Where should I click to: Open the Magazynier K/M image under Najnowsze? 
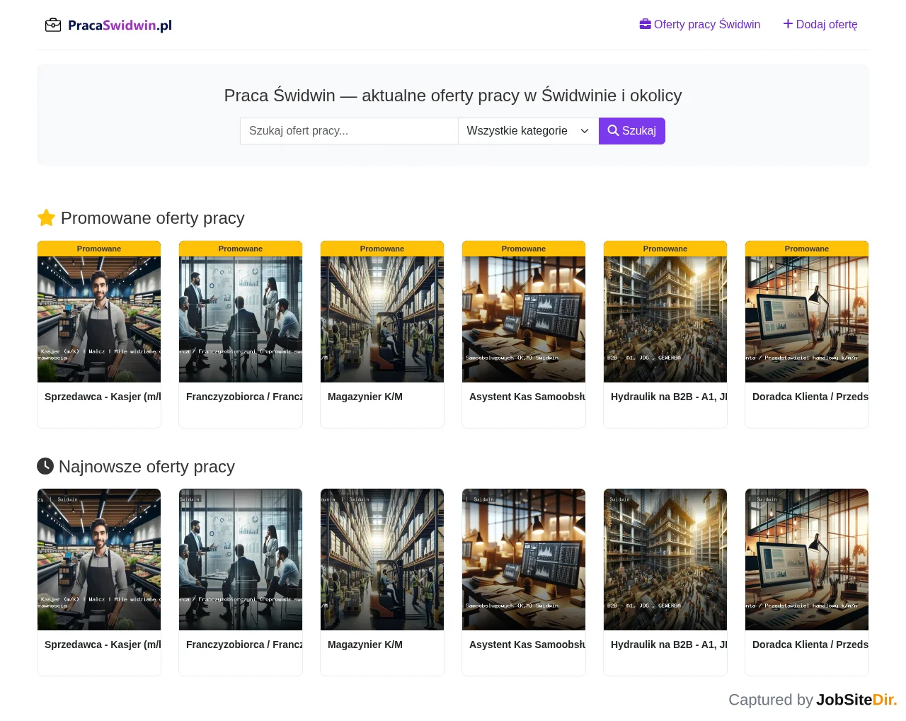[x=382, y=560]
